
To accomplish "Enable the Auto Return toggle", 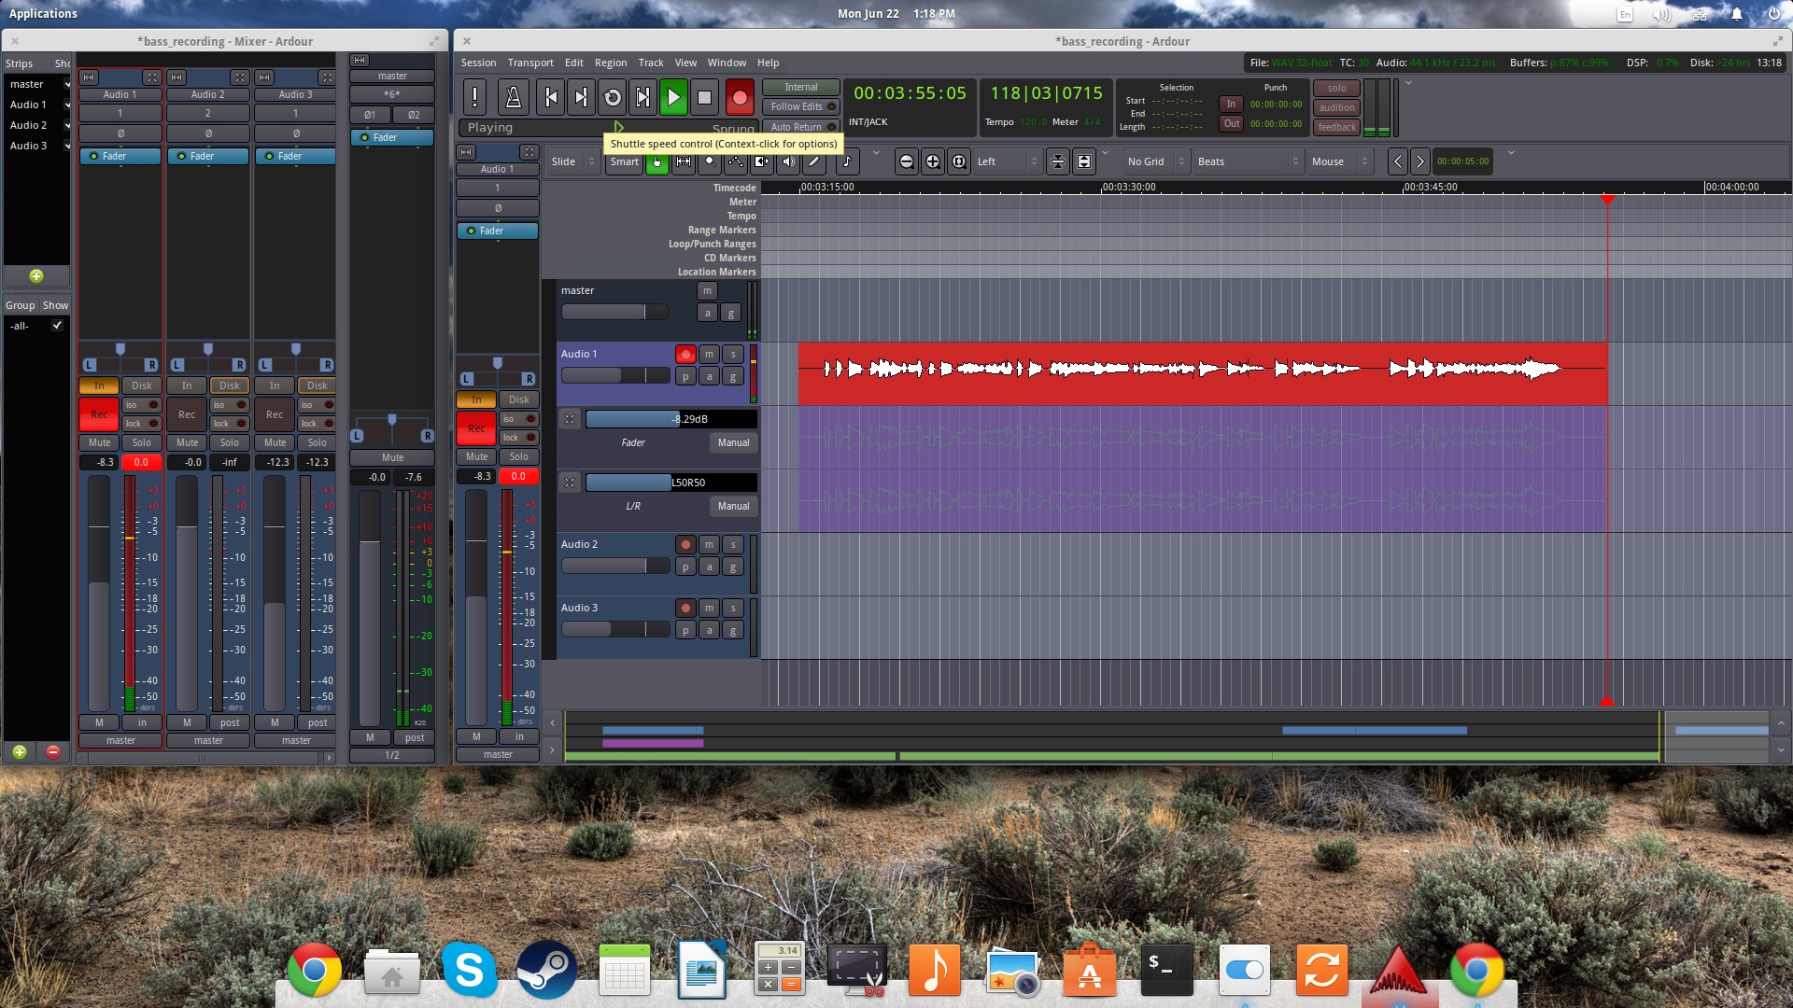I will tap(800, 127).
